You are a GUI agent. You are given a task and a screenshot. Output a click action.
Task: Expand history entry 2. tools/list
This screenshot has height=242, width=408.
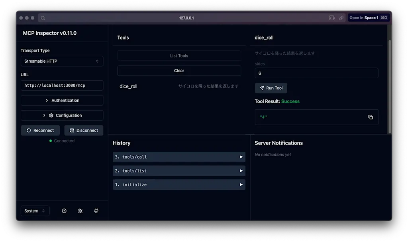pyautogui.click(x=179, y=171)
